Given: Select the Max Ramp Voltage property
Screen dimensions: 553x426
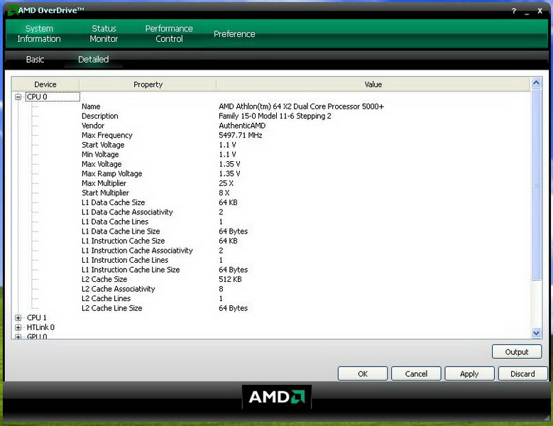Looking at the screenshot, I should 111,173.
